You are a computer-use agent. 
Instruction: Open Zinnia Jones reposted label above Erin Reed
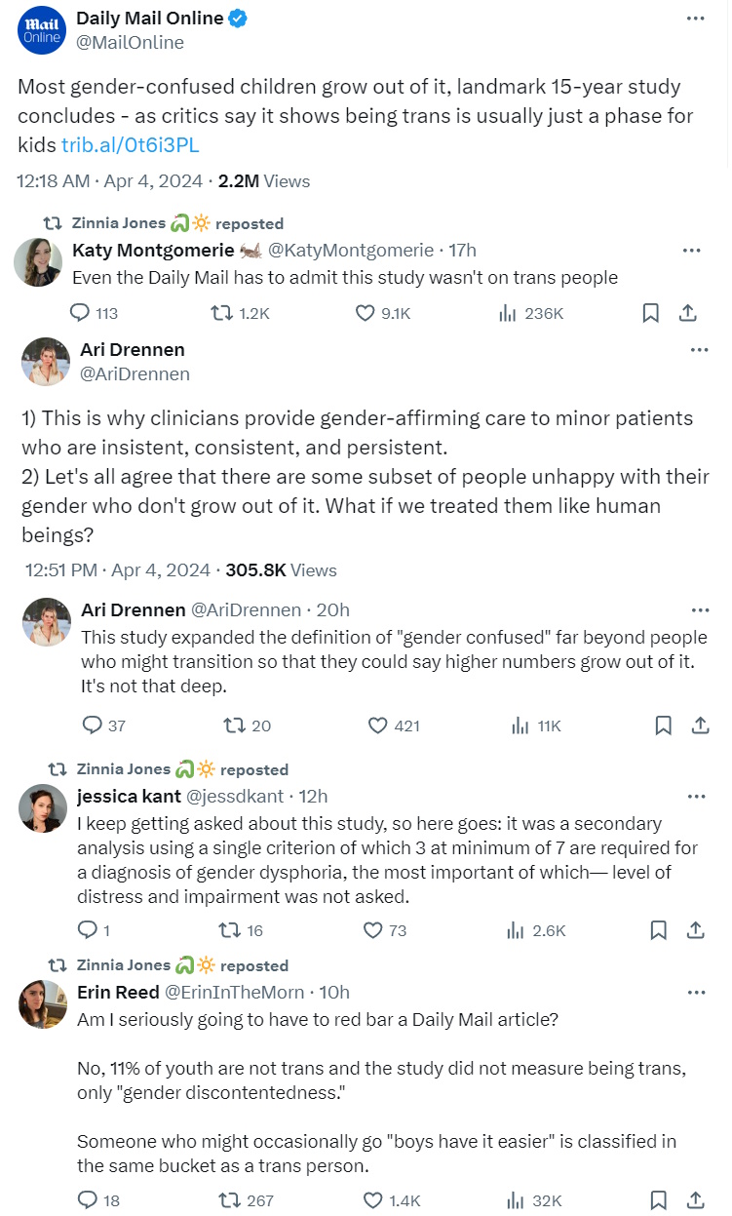coord(182,965)
